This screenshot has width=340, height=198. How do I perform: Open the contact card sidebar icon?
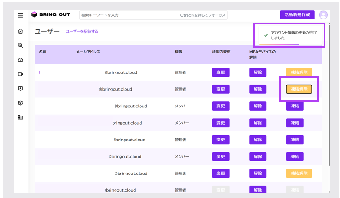20,88
